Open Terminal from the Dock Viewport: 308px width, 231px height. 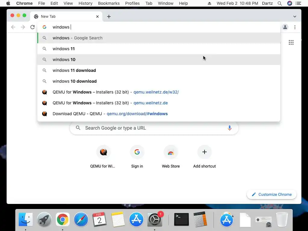point(181,219)
